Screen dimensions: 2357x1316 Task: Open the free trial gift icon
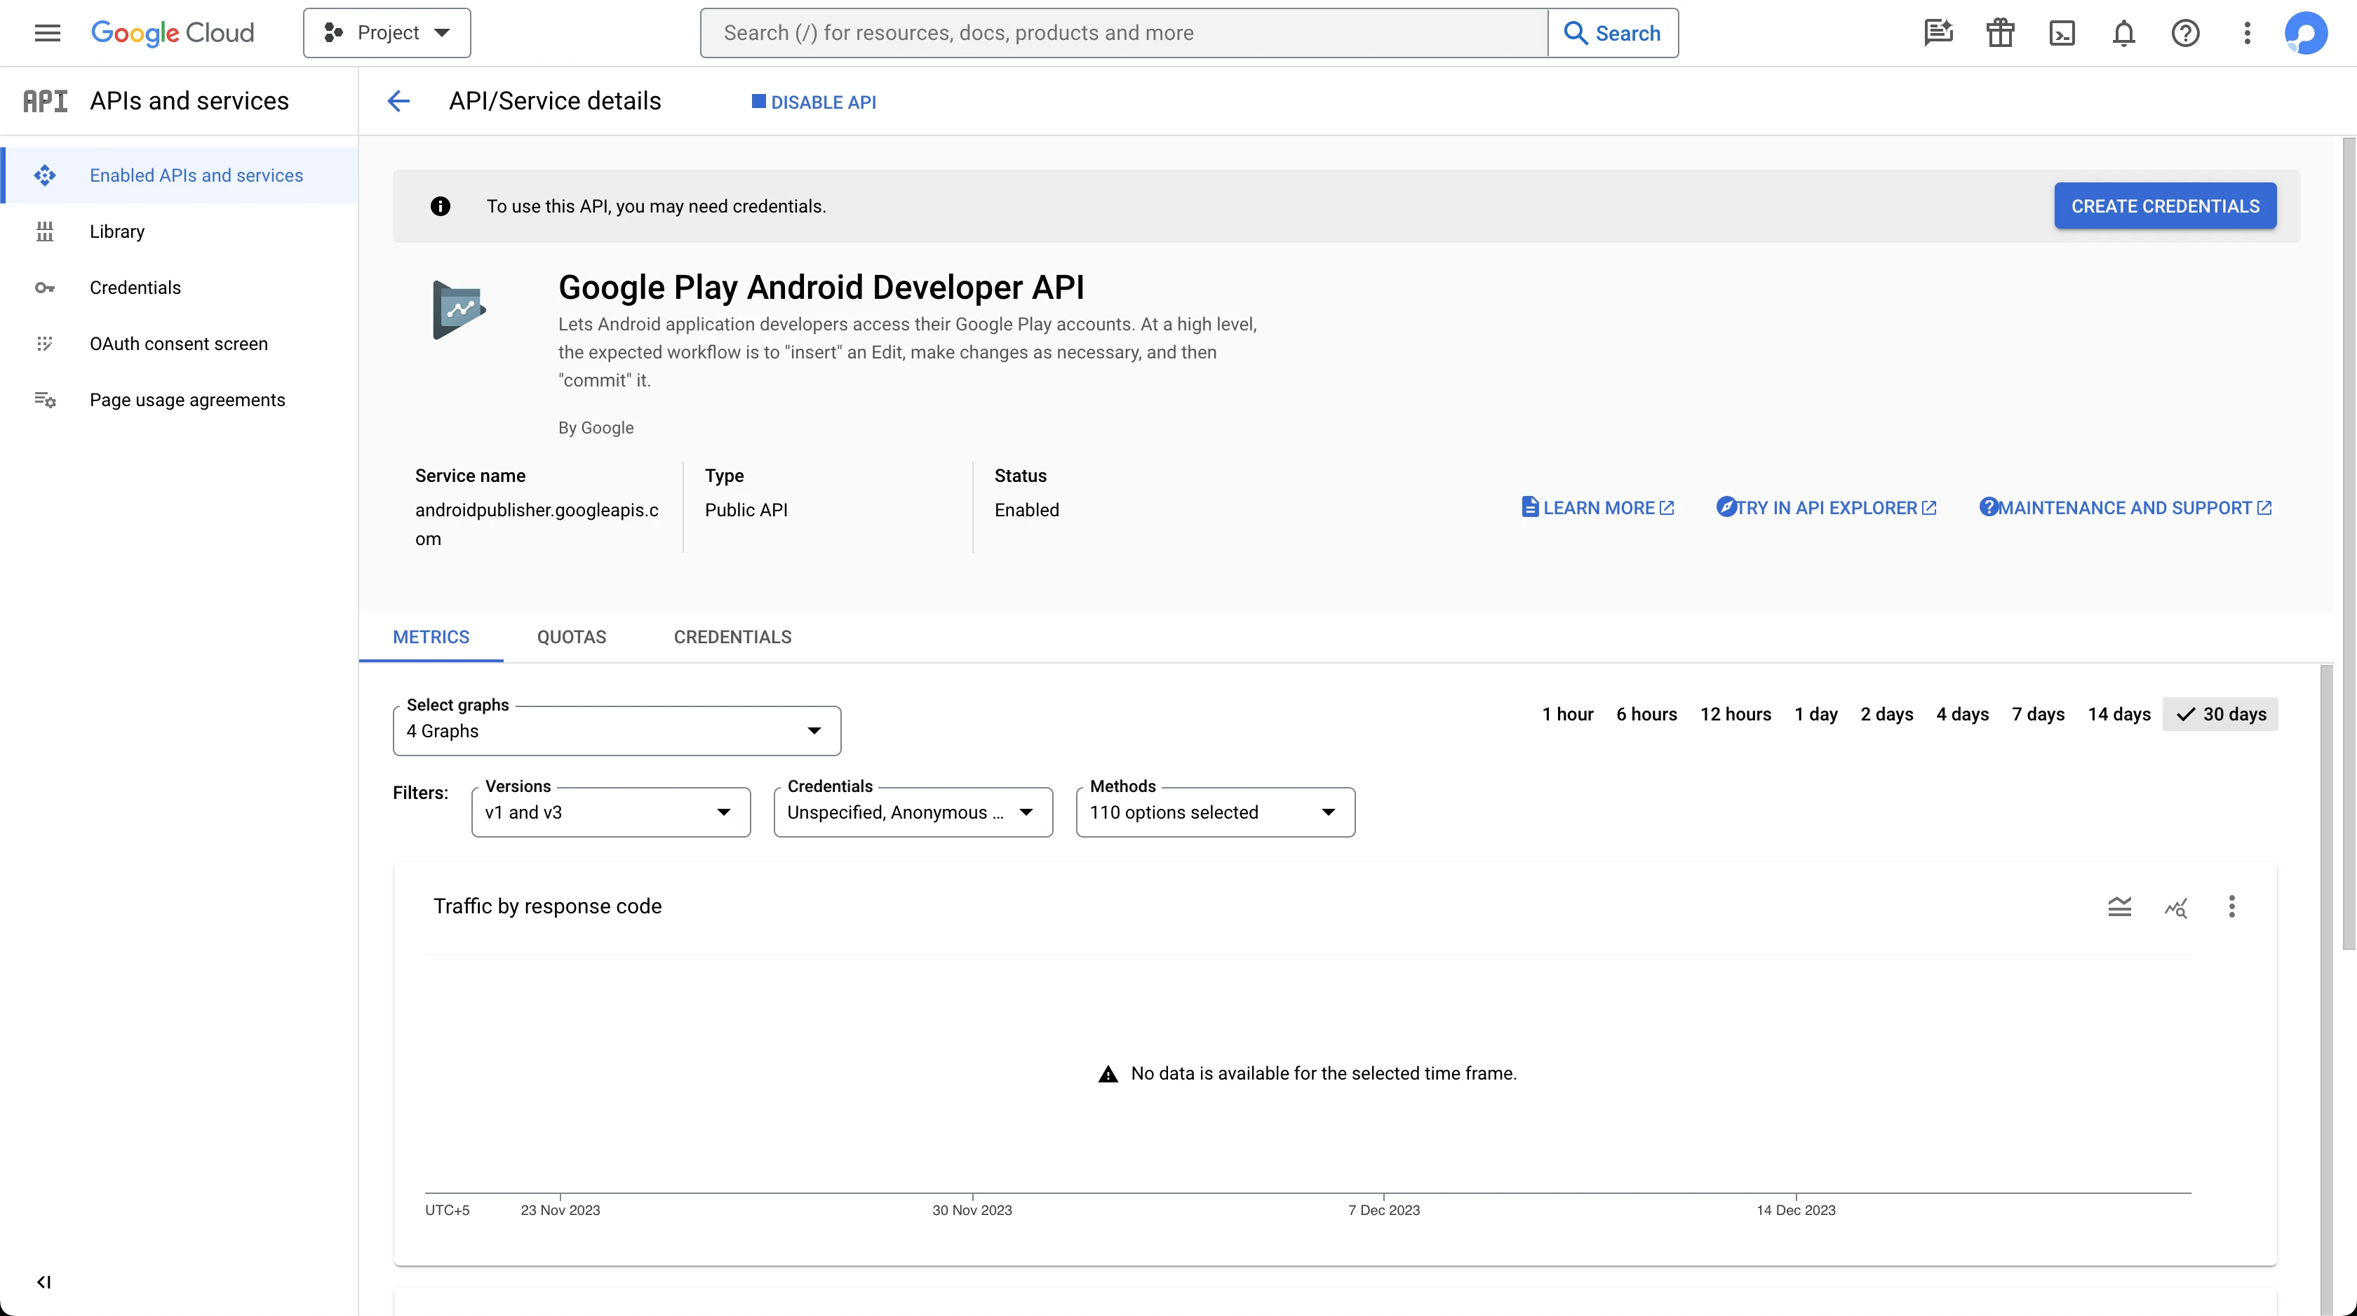tap(2000, 33)
